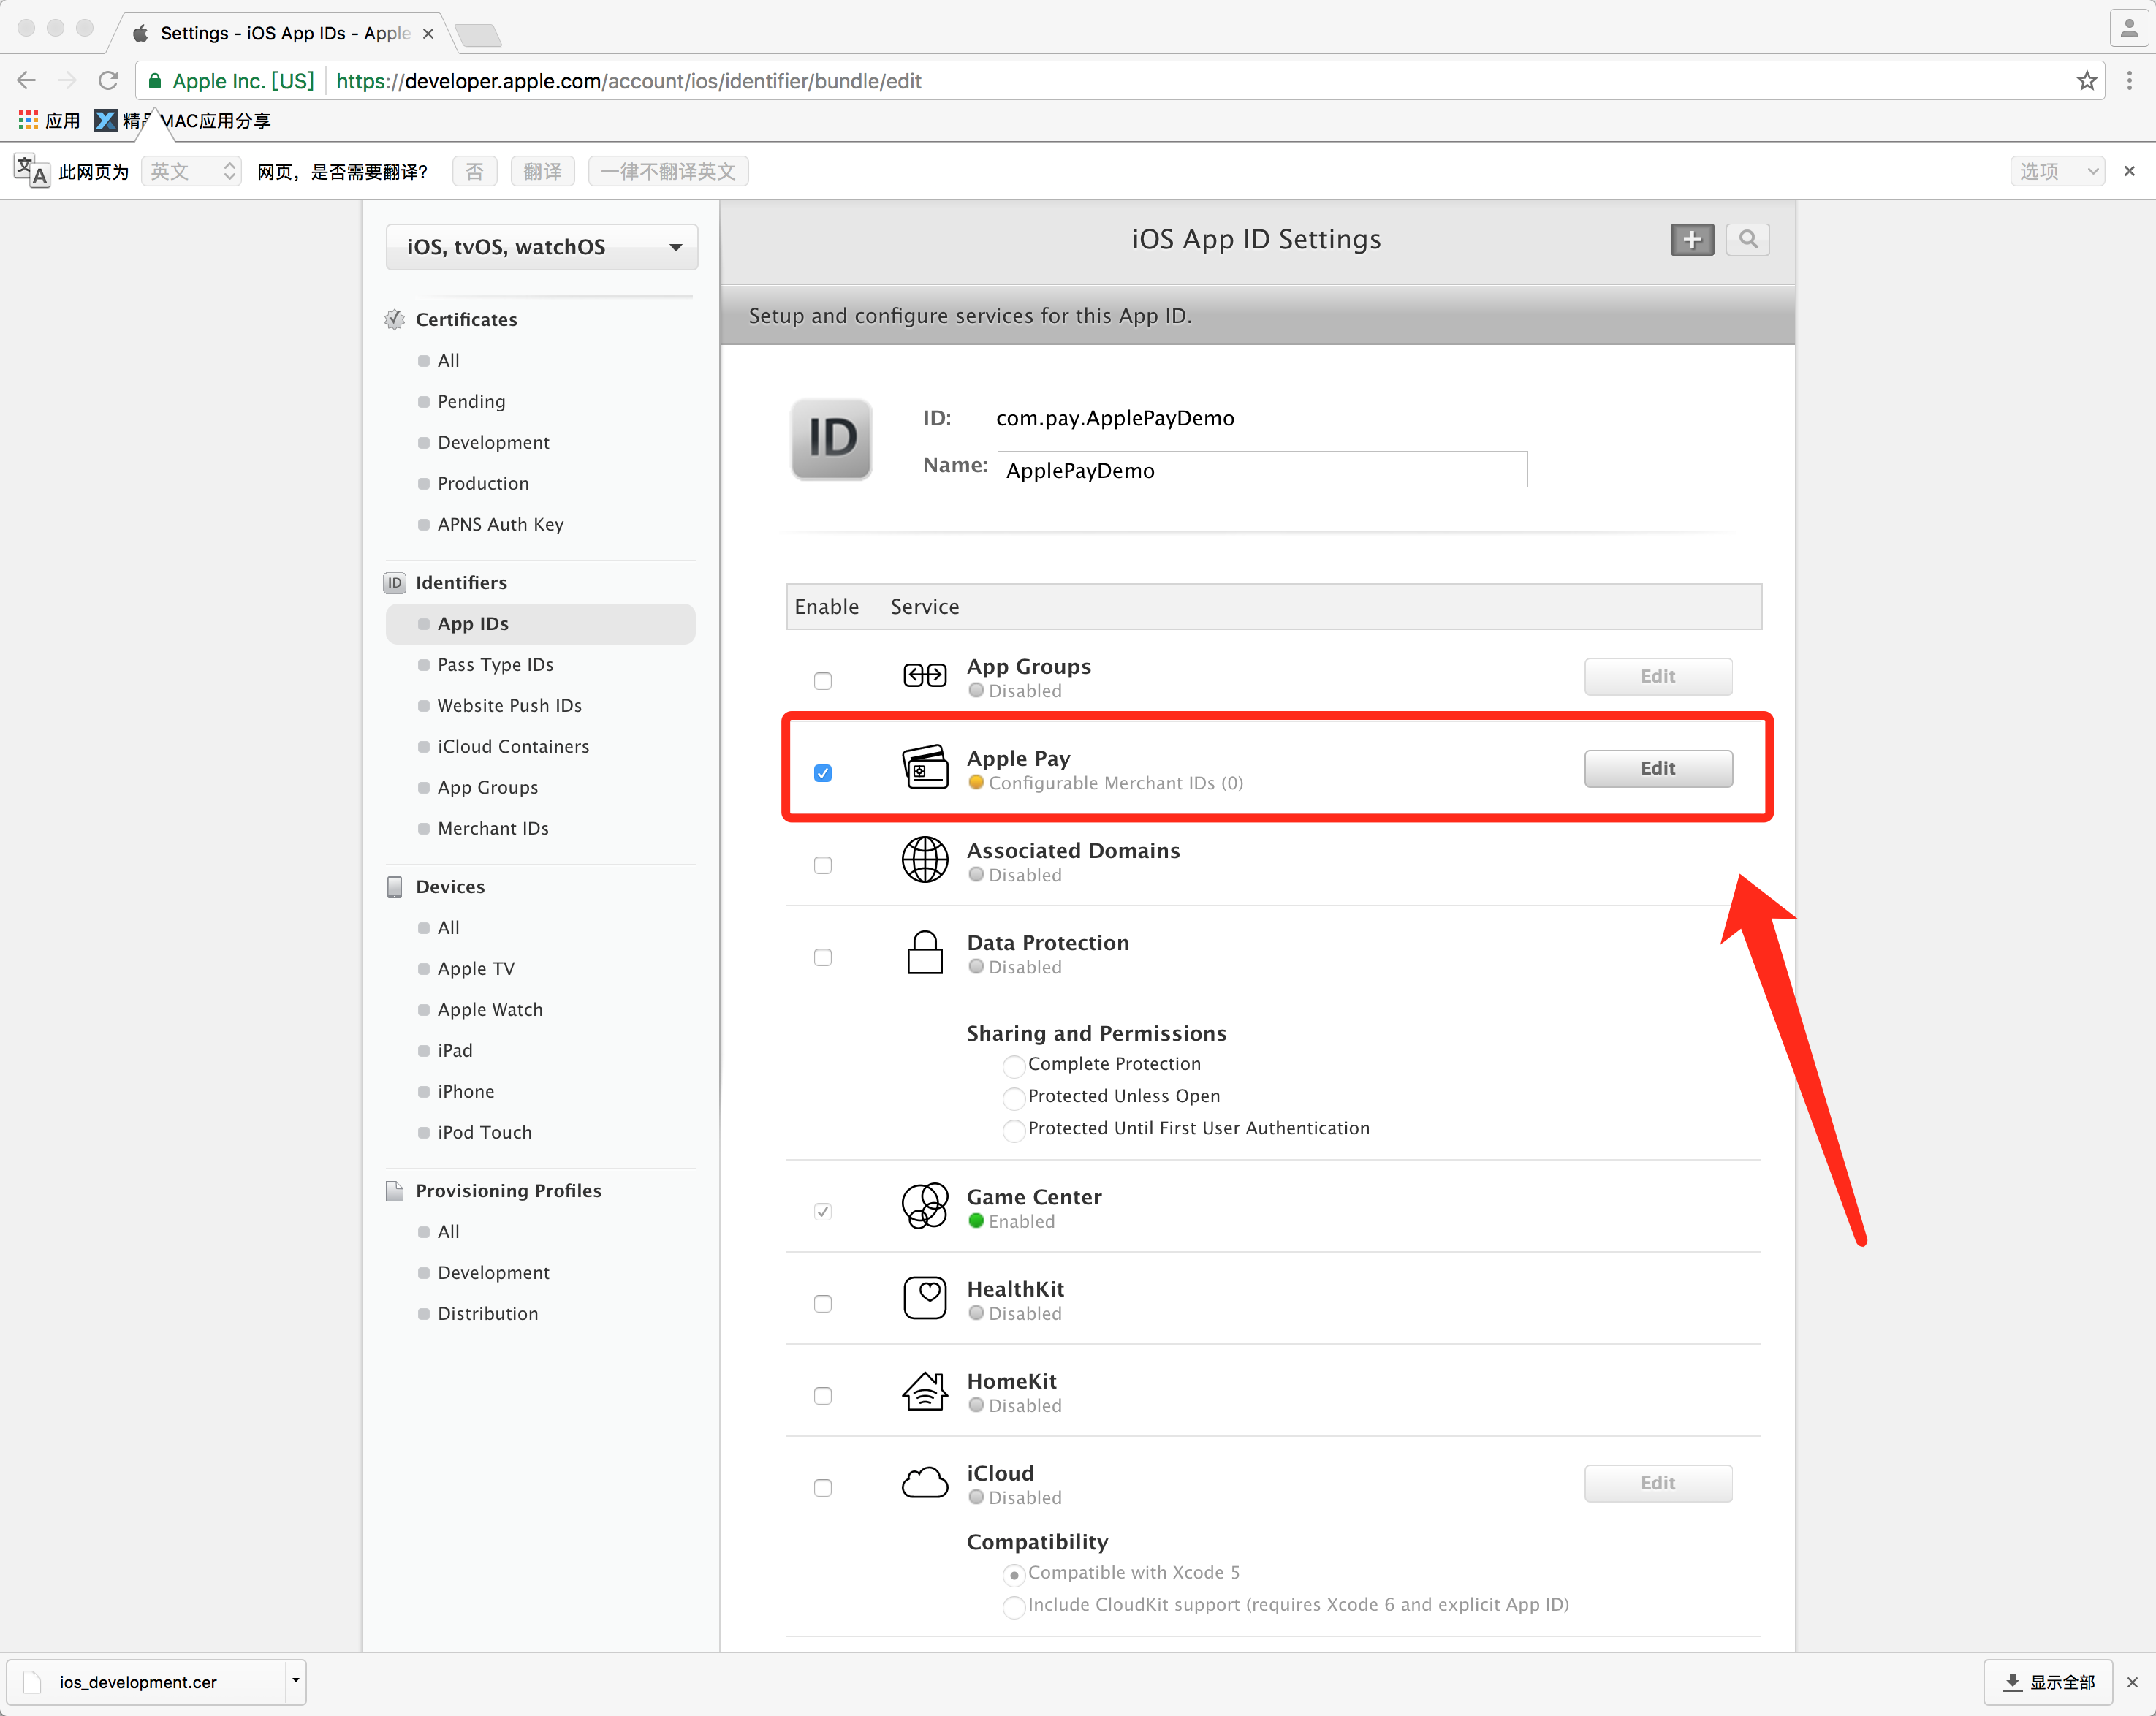Viewport: 2156px width, 1716px height.
Task: Select Pass Type IDs sidebar item
Action: pos(495,664)
